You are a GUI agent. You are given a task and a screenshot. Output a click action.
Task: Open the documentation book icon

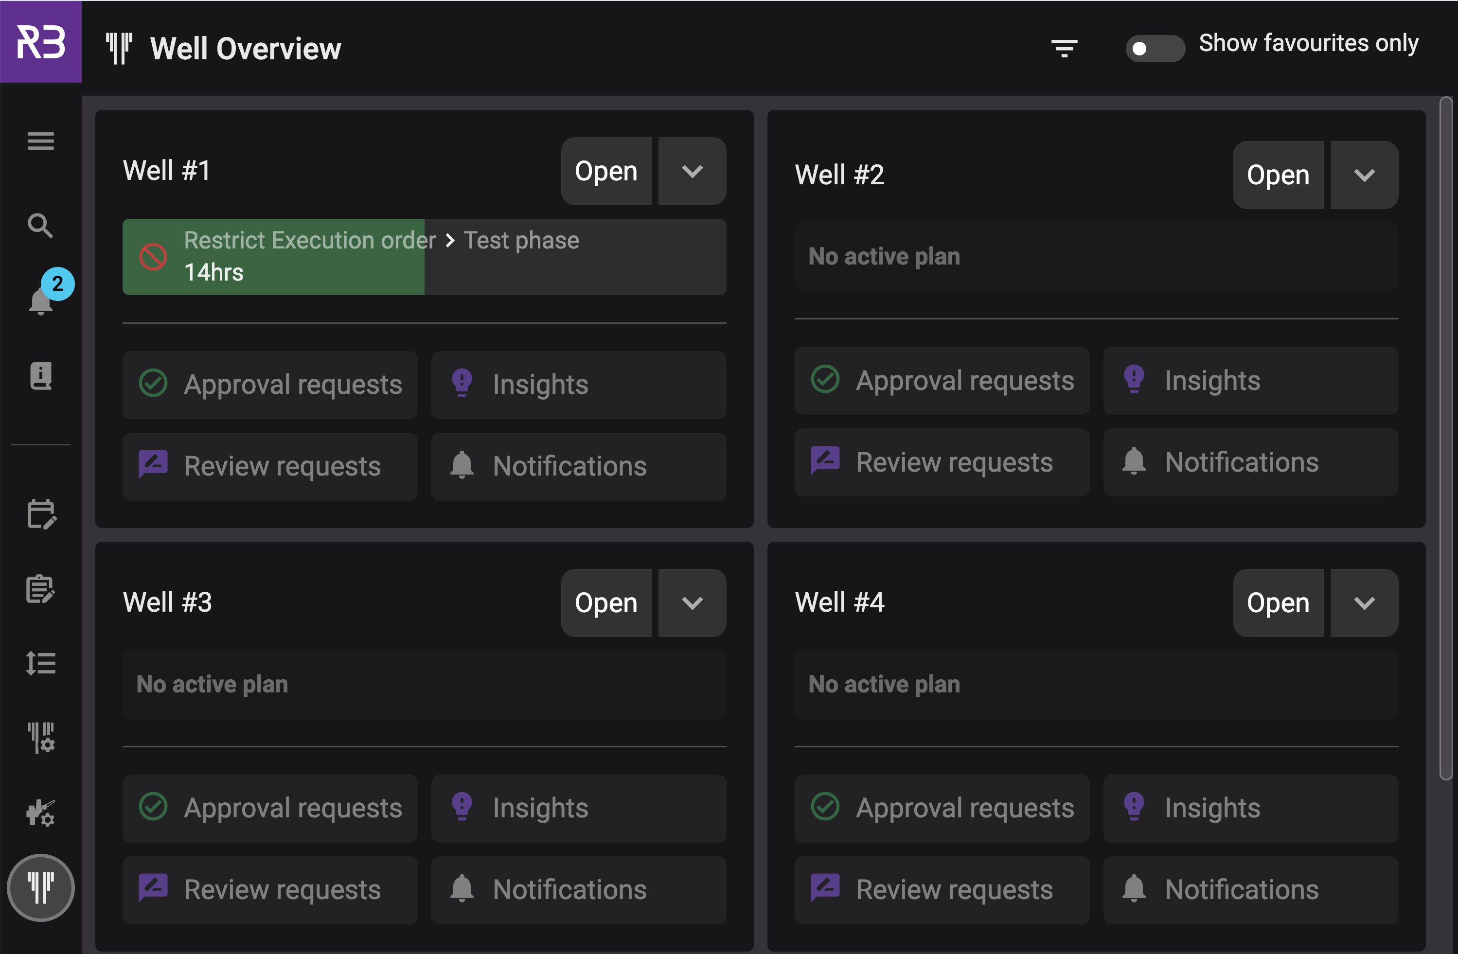tap(40, 376)
